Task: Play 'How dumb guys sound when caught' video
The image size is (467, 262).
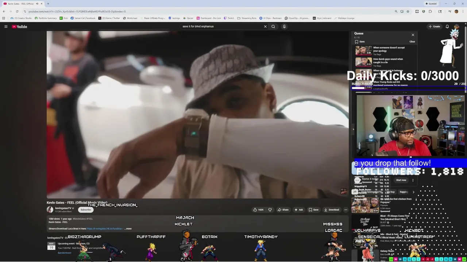Action: [x=363, y=62]
